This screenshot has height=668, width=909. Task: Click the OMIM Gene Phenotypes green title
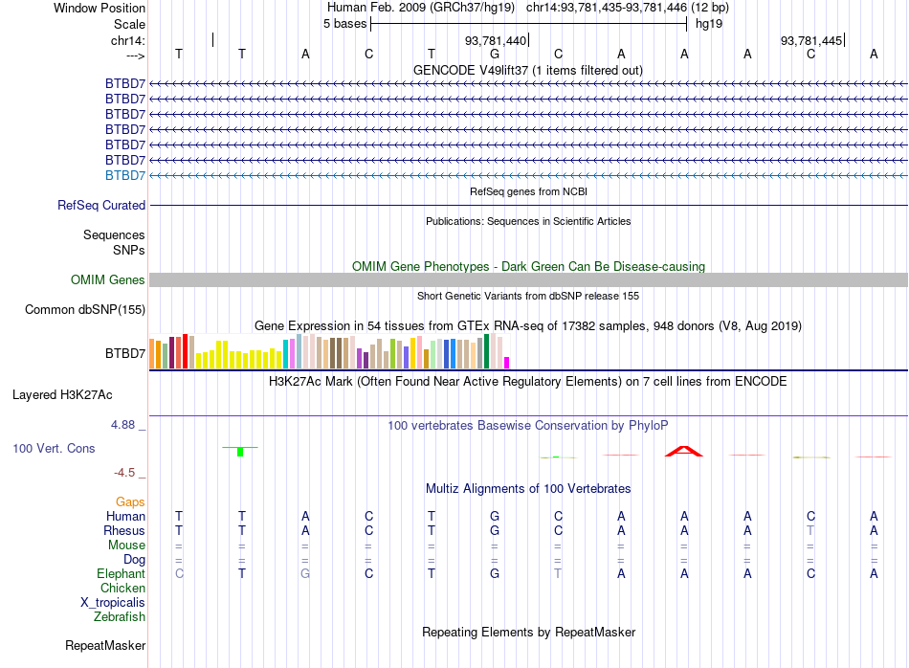tap(529, 266)
